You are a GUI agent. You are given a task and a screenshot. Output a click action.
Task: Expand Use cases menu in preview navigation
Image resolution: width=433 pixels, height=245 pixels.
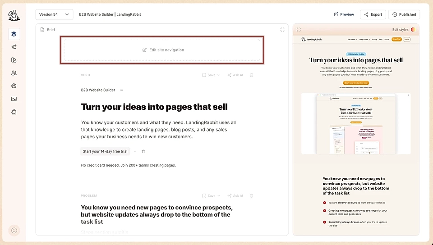[352, 40]
